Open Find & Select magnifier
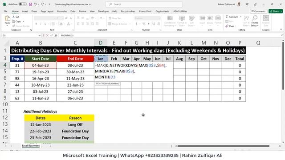Viewport: 285px width, 160px height. [x=255, y=21]
